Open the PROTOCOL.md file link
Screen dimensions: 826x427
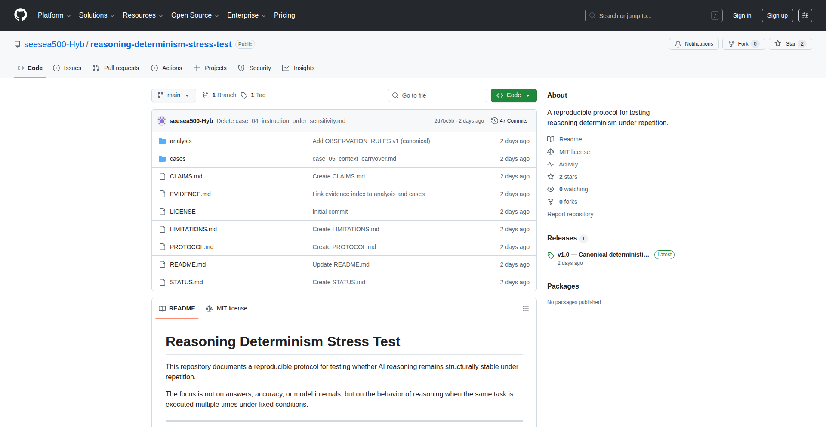[x=191, y=247]
